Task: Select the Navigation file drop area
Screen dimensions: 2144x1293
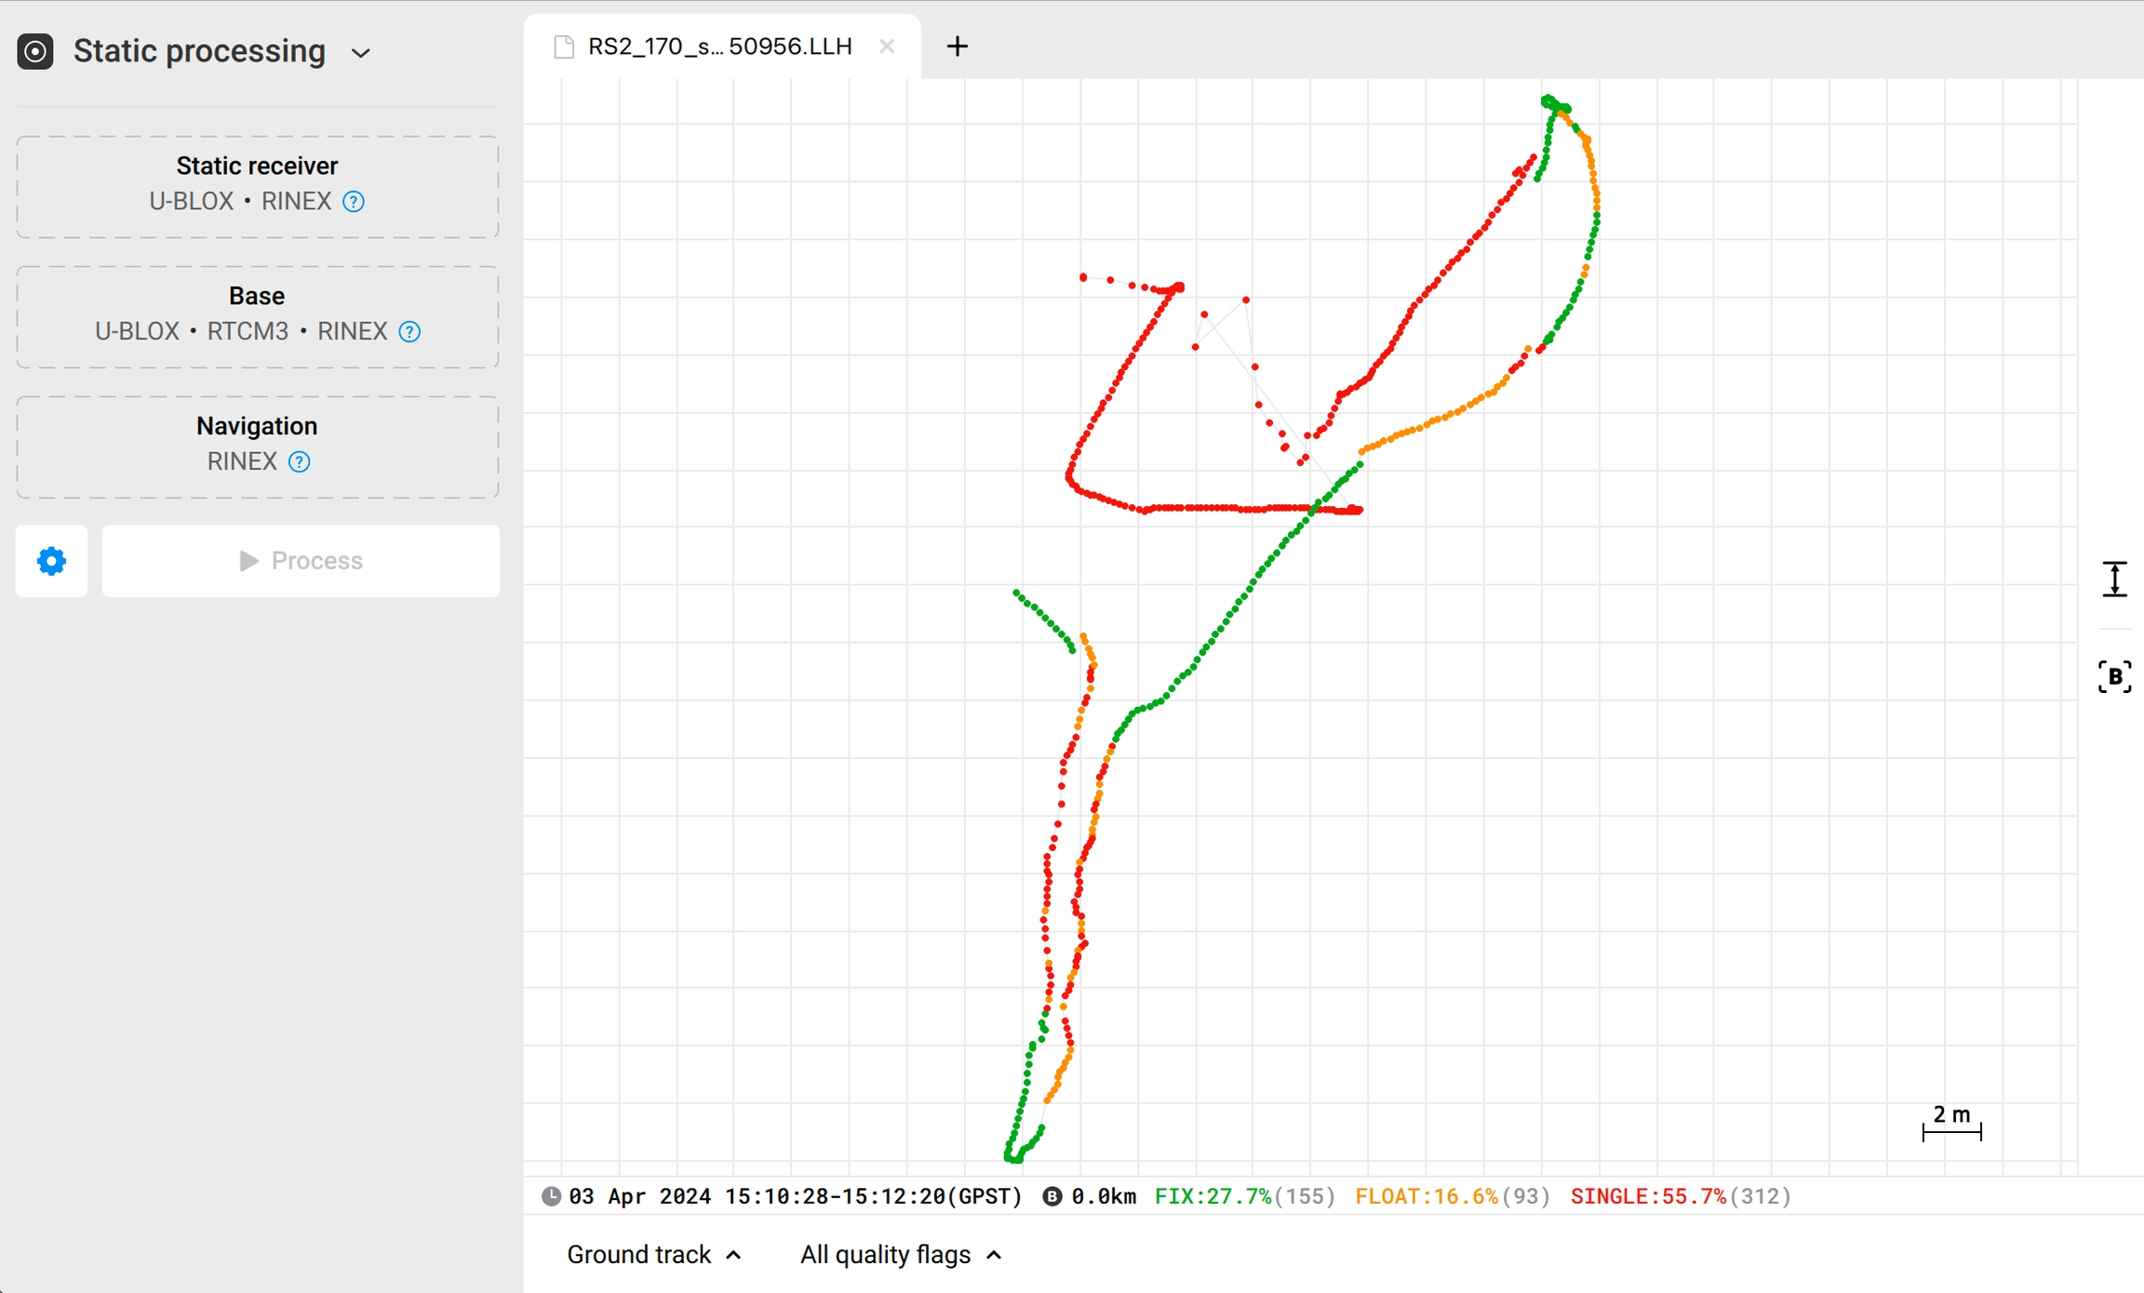Action: click(x=257, y=447)
